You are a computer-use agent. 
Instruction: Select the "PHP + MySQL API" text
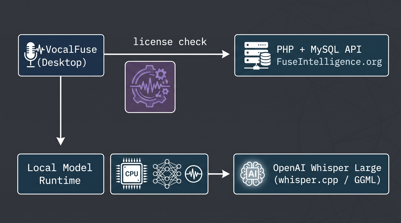319,49
